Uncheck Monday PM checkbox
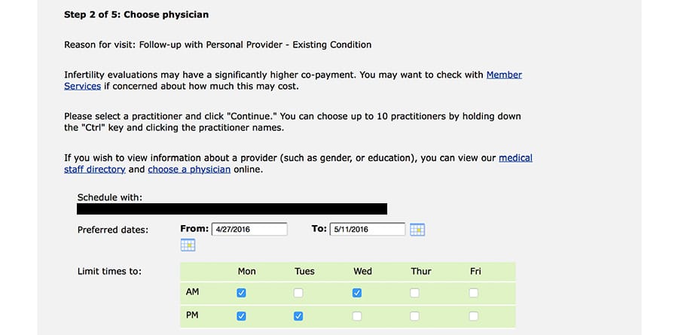This screenshot has width=678, height=335. click(x=241, y=316)
